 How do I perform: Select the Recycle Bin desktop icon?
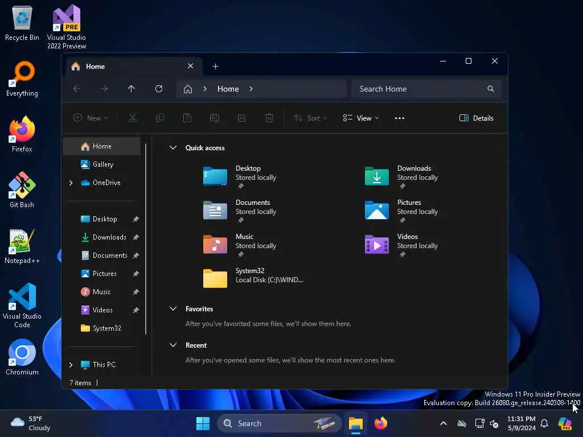[x=22, y=23]
